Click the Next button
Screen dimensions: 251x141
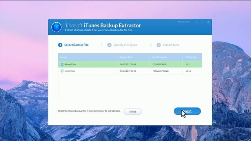(187, 111)
